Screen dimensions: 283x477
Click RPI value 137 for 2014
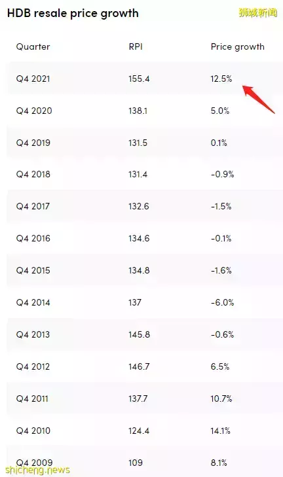click(135, 302)
